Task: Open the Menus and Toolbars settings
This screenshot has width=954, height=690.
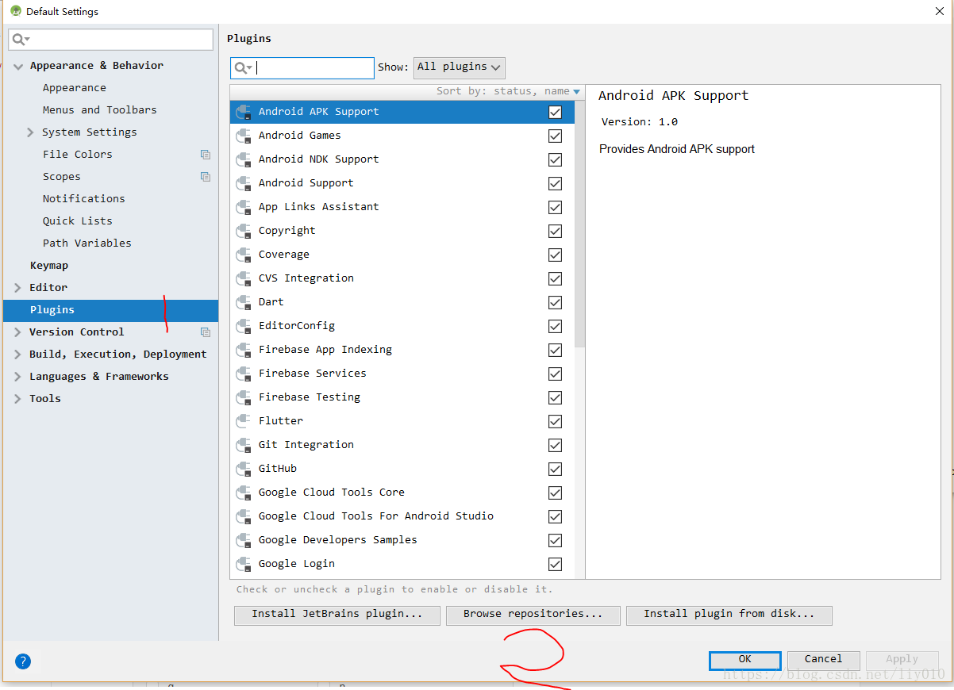Action: 99,110
